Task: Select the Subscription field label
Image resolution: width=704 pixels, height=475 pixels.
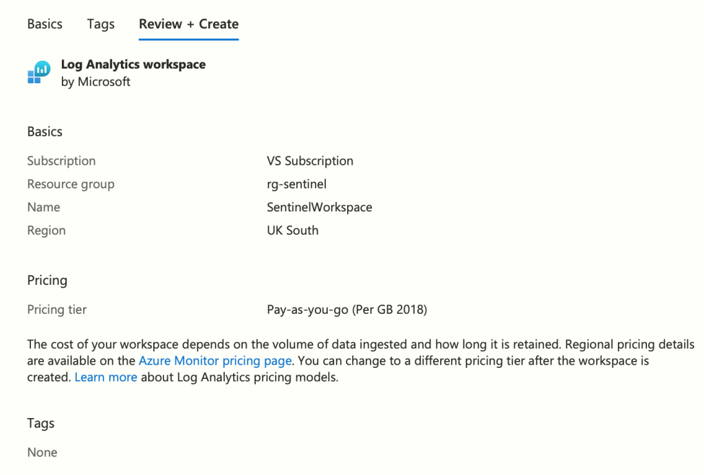Action: [61, 161]
